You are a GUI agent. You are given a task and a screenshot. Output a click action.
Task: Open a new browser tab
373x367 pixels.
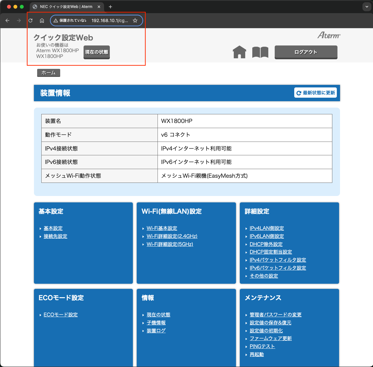pyautogui.click(x=110, y=7)
